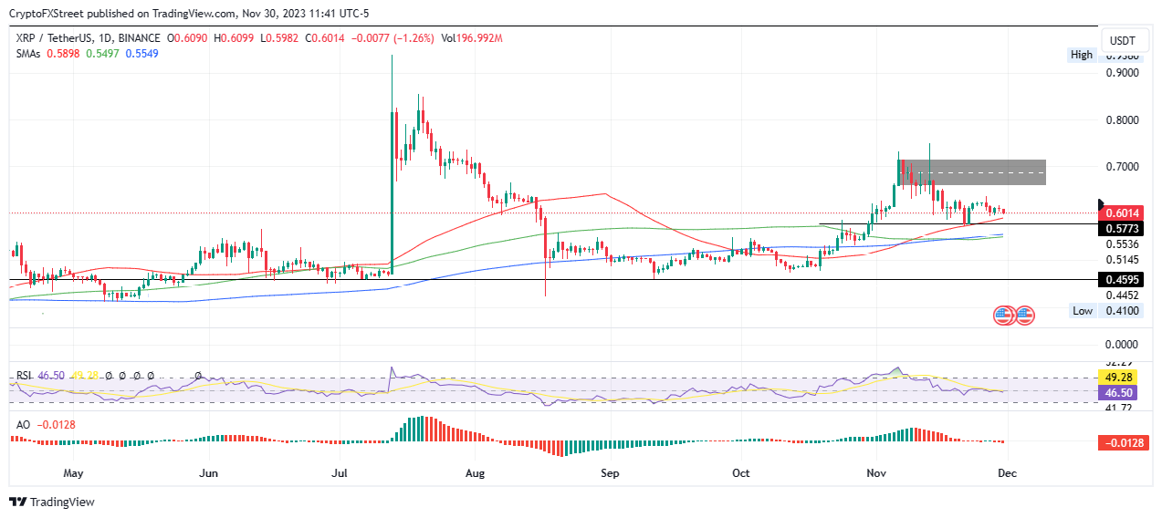Click the black 0.4595 price line label
The height and width of the screenshot is (518, 1162).
point(1123,281)
